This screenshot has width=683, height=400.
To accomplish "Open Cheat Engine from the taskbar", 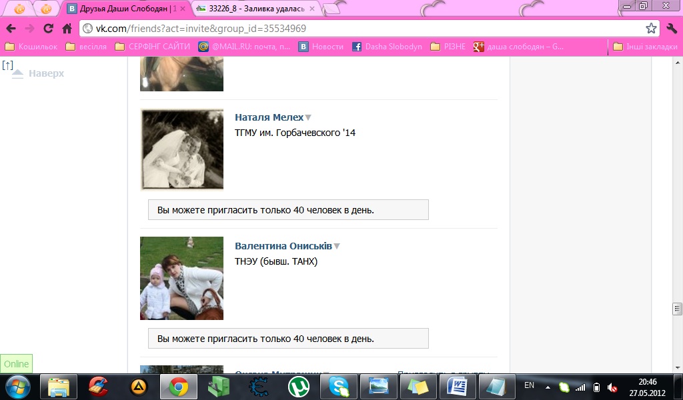I will [259, 387].
